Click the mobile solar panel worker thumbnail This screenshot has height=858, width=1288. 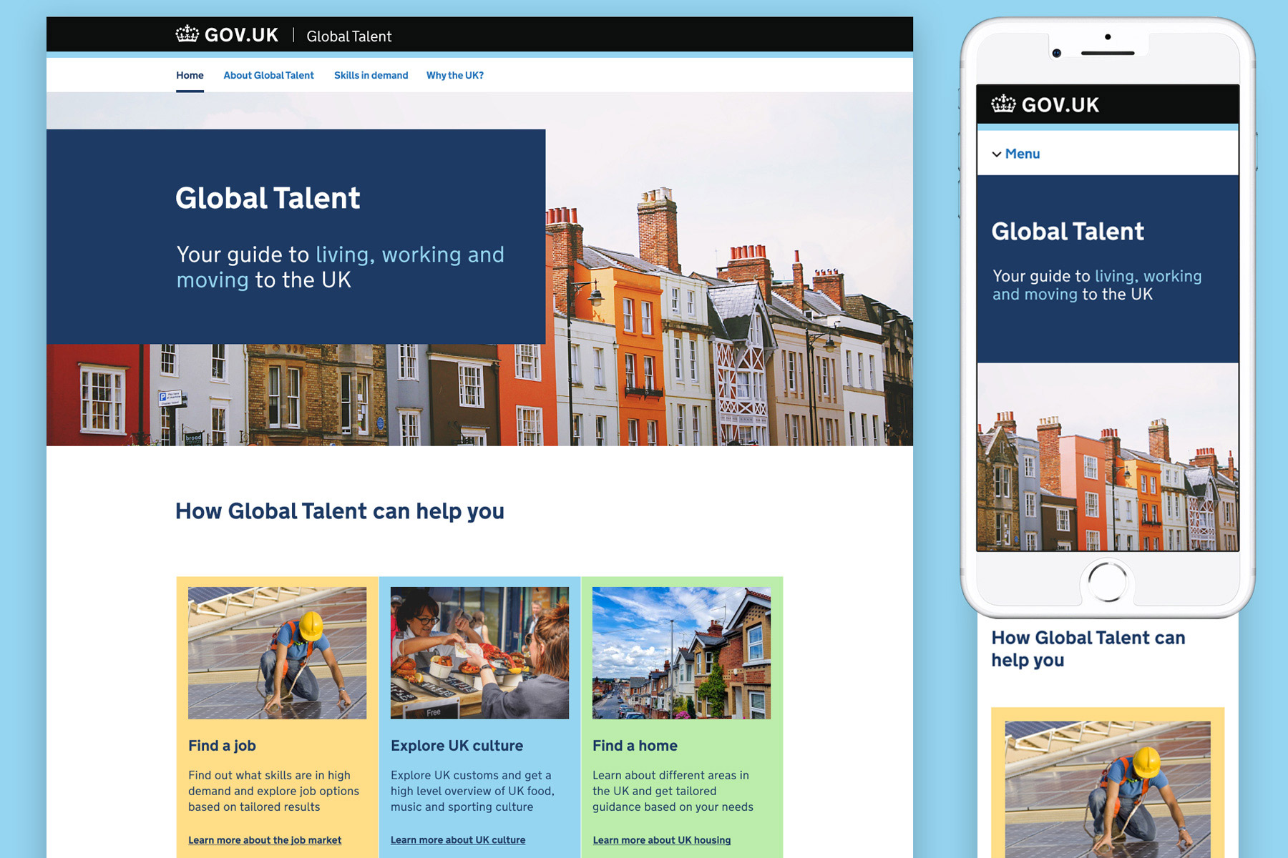coord(1108,789)
